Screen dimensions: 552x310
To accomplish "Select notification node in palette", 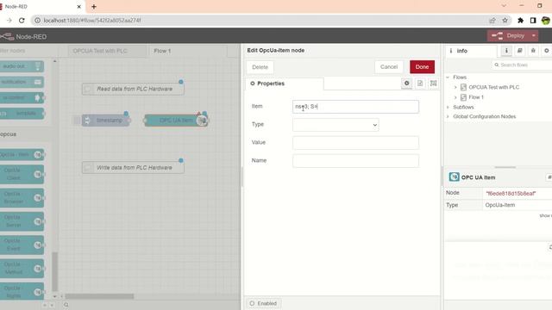I will coord(22,82).
